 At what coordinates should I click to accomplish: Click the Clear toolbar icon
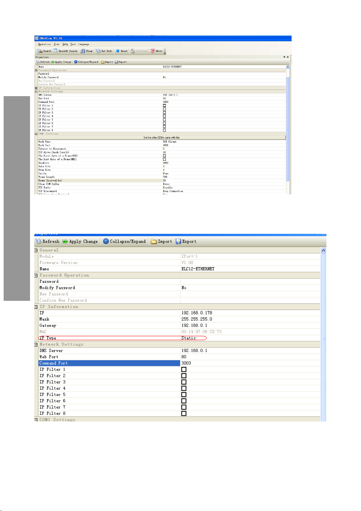(x=83, y=51)
